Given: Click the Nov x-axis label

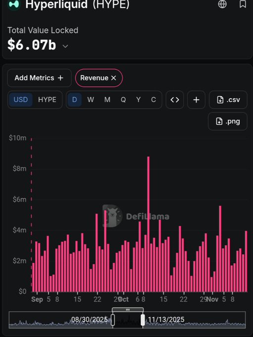Looking at the screenshot, I should [x=212, y=299].
